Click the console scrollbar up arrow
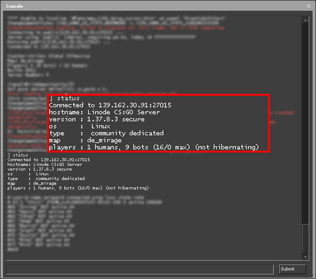 tap(305, 20)
